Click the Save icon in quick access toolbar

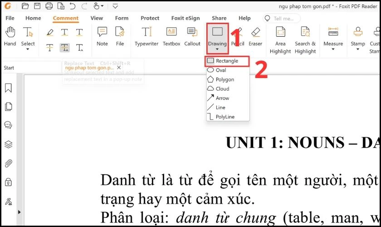tap(37, 6)
